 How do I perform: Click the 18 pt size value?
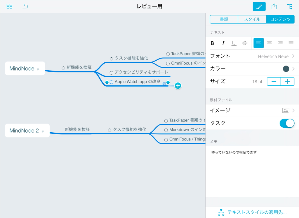coord(257,82)
